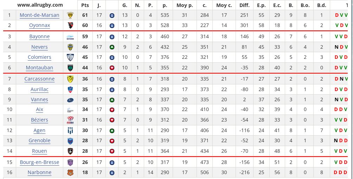Screen dimensions: 353x179
Task: Click the Narbonne orange crest icon
Action: point(70,172)
